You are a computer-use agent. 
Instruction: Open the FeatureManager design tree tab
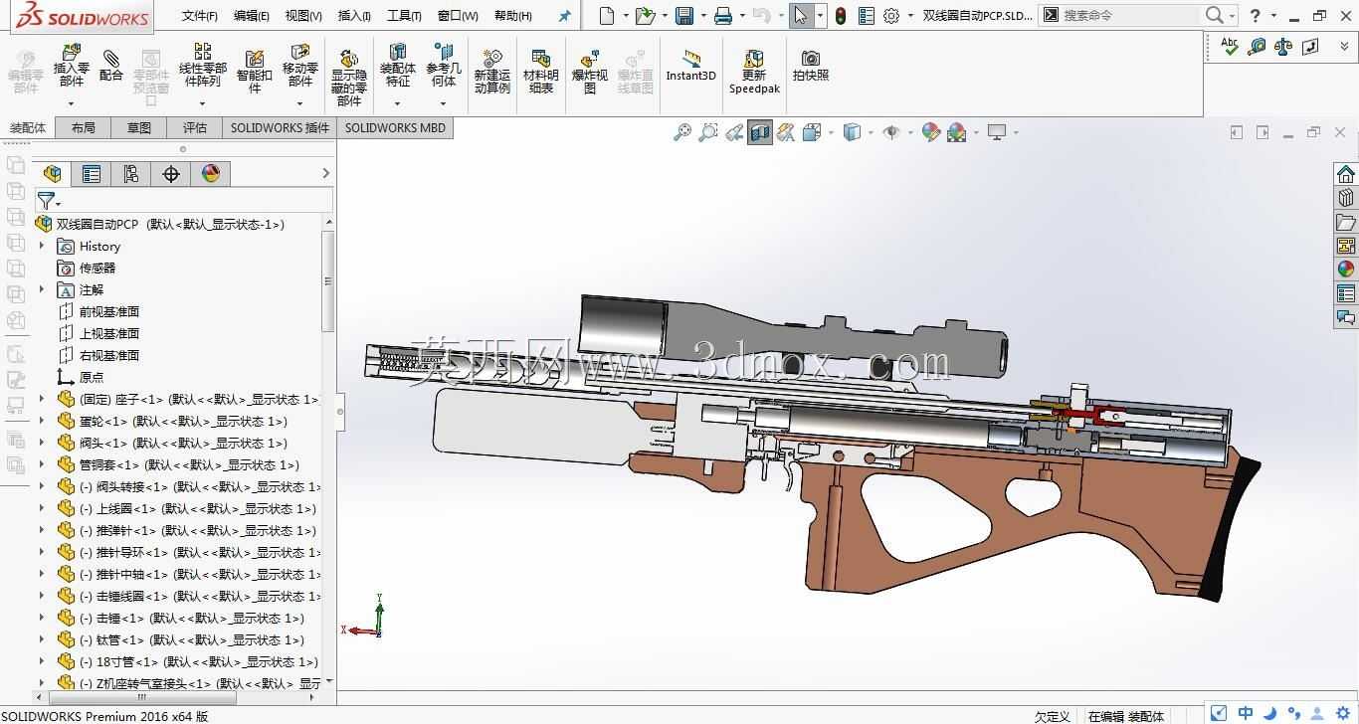[x=53, y=174]
